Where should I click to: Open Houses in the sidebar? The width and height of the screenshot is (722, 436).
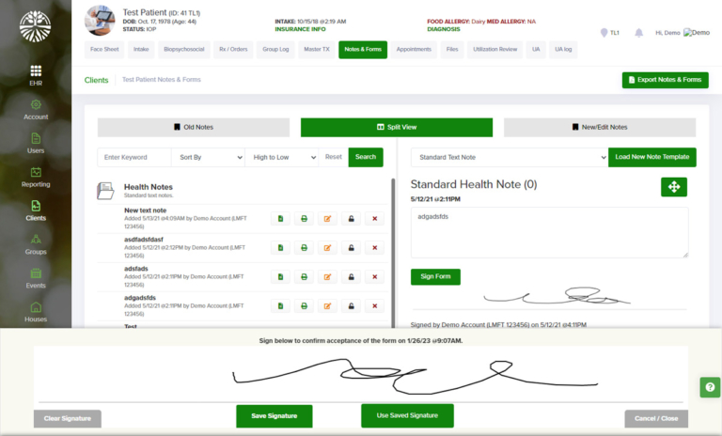[36, 312]
